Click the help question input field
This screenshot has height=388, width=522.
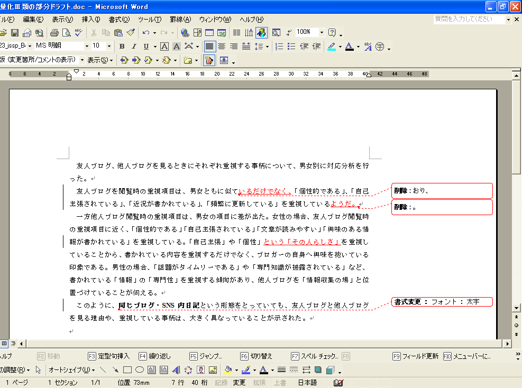pyautogui.click(x=469, y=19)
